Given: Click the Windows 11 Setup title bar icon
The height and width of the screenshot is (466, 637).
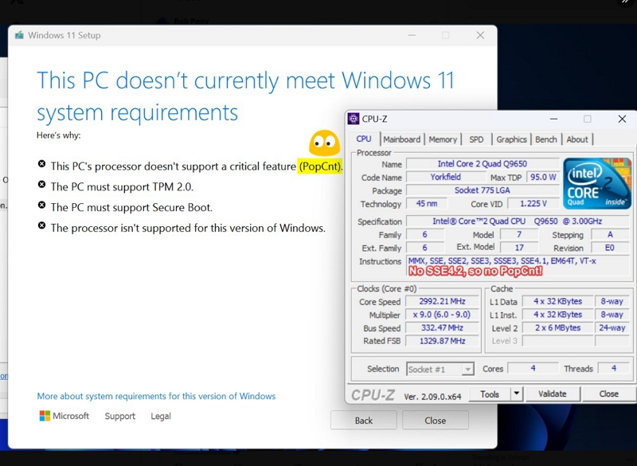Looking at the screenshot, I should click(19, 35).
